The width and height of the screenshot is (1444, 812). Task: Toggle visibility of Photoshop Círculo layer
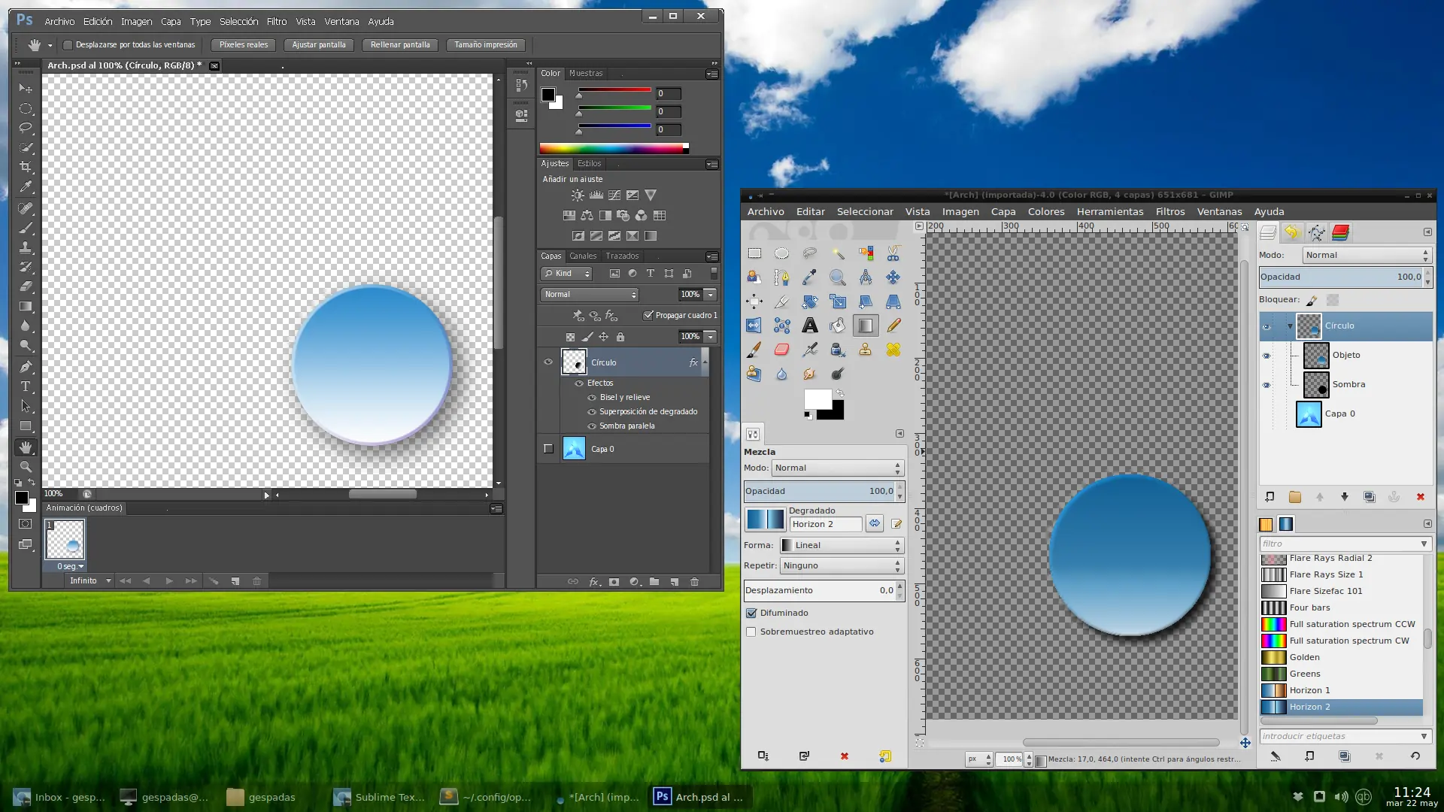(548, 362)
